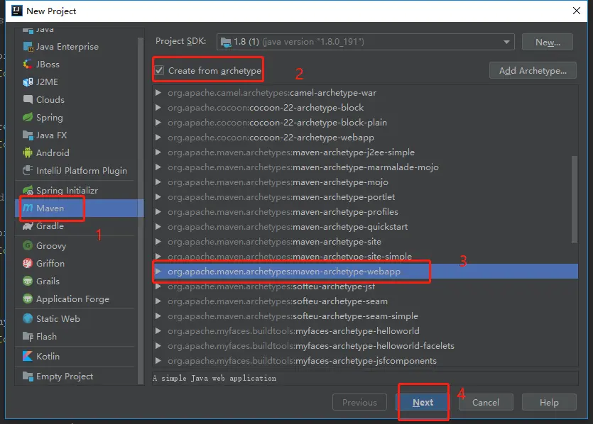Image resolution: width=593 pixels, height=424 pixels.
Task: Click the archetype list vertical scrollbar
Action: 575,199
